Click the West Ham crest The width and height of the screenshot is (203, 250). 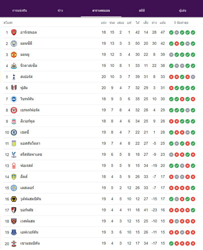14,221
